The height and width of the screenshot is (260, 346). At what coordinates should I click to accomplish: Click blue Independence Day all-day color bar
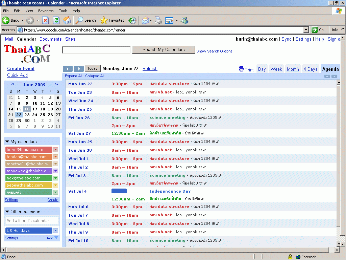tap(119, 191)
